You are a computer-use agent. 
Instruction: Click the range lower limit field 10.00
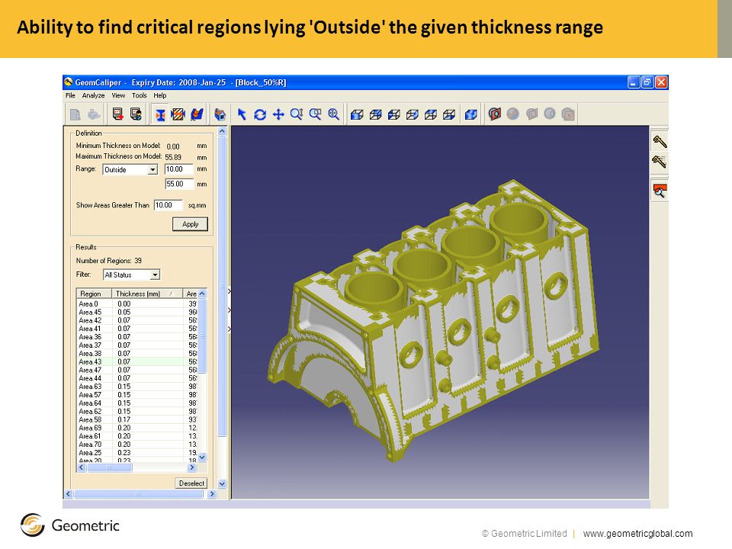[178, 169]
